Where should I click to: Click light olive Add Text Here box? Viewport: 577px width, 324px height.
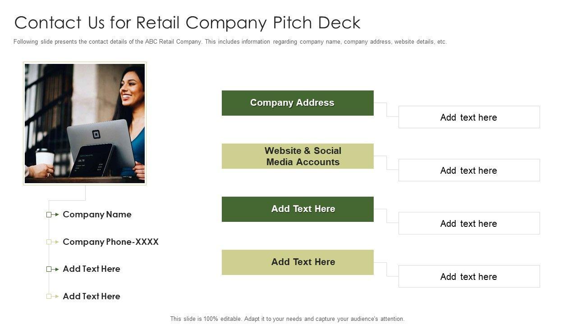point(298,262)
